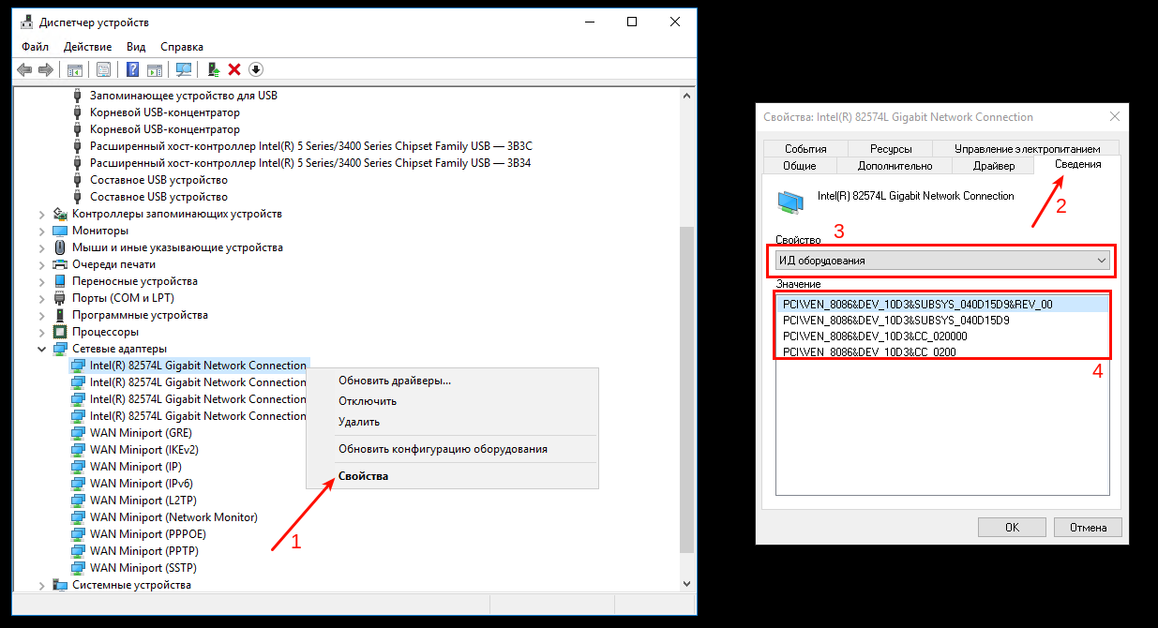This screenshot has width=1158, height=628.
Task: Click the Disable device down-arrow icon
Action: [255, 69]
